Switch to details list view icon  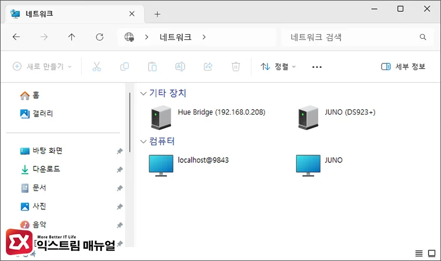[419, 253]
